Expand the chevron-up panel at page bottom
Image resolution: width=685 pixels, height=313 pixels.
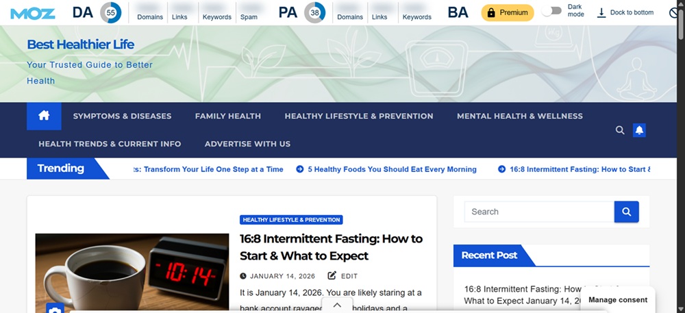pos(337,305)
